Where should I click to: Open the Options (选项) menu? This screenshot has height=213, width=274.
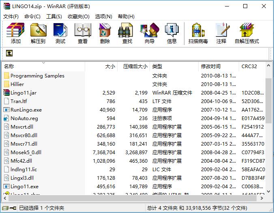(103, 17)
